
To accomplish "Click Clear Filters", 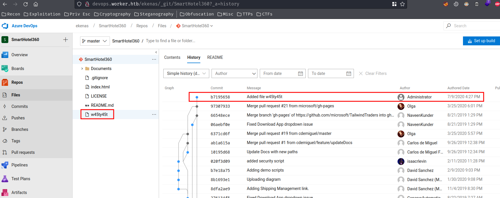I will (373, 73).
